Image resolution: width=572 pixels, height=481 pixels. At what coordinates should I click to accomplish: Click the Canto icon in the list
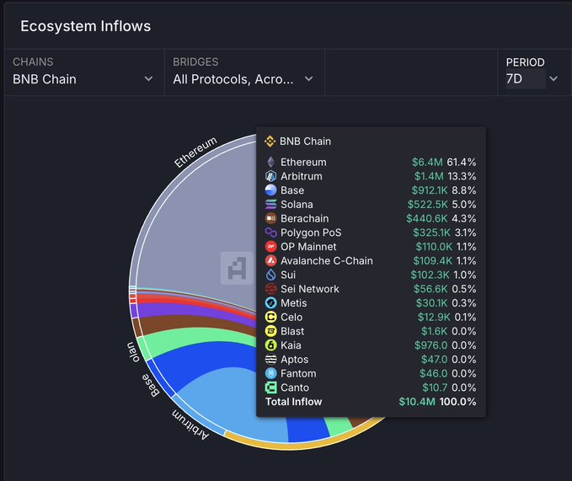[x=270, y=387]
